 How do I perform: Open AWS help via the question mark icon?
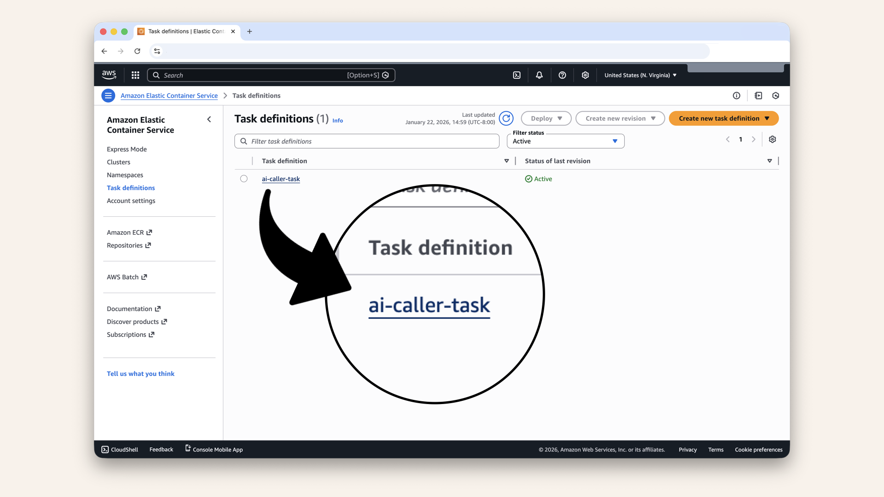pos(562,75)
